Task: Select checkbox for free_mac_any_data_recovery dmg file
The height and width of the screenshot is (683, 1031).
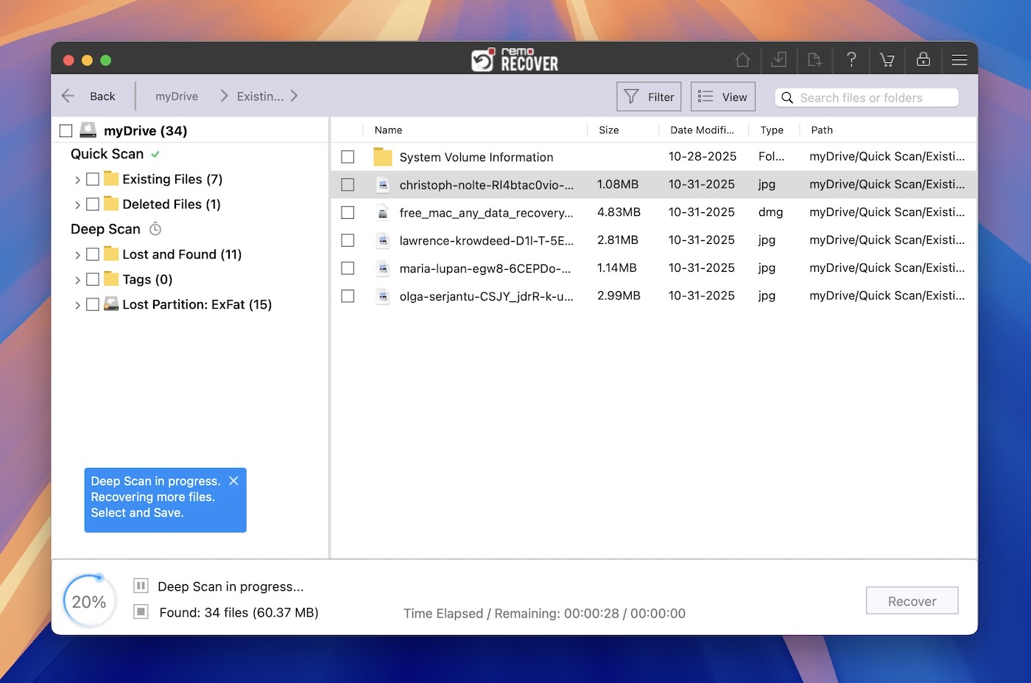Action: (348, 212)
